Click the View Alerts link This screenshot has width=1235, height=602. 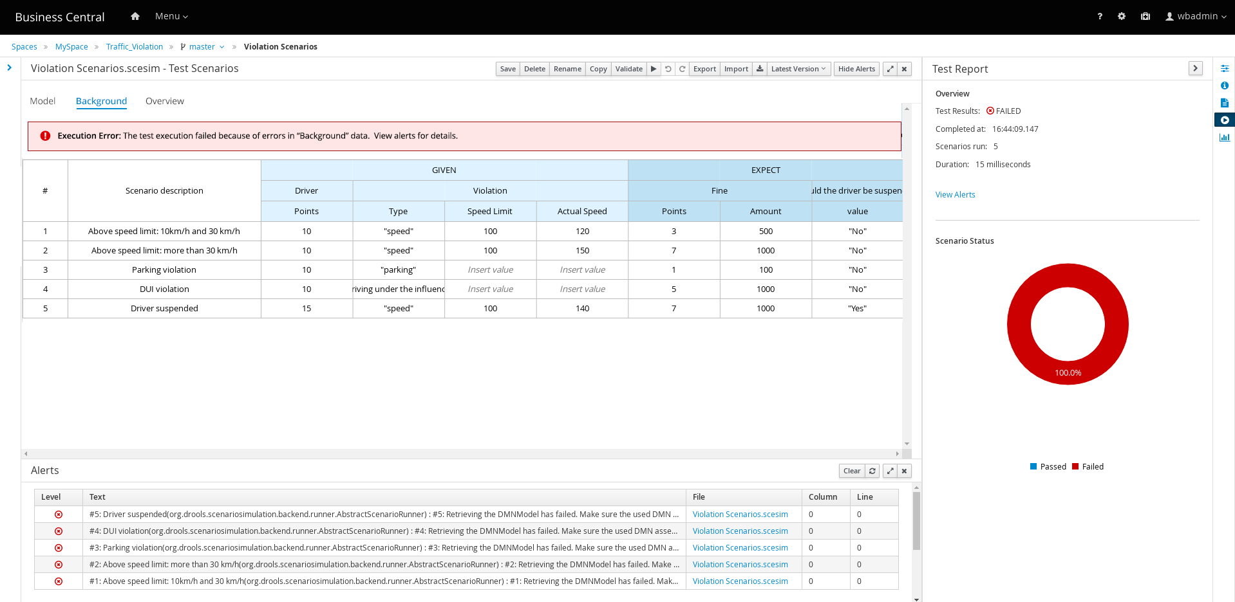(x=955, y=195)
